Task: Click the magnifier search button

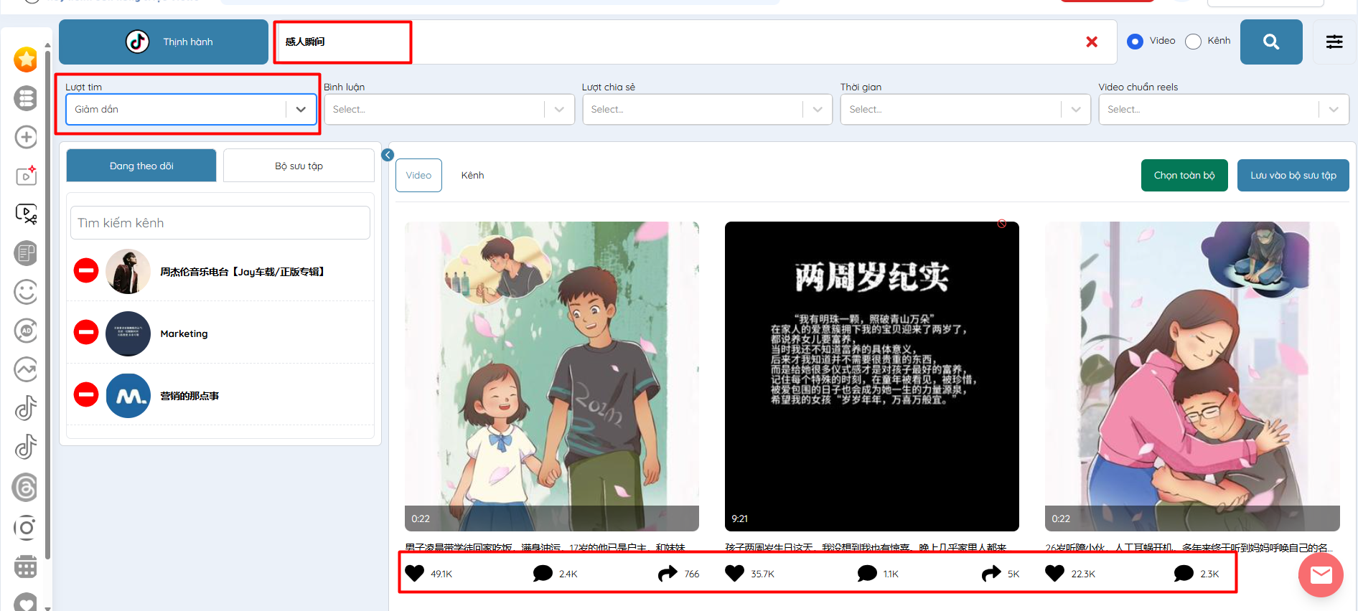Action: tap(1271, 42)
